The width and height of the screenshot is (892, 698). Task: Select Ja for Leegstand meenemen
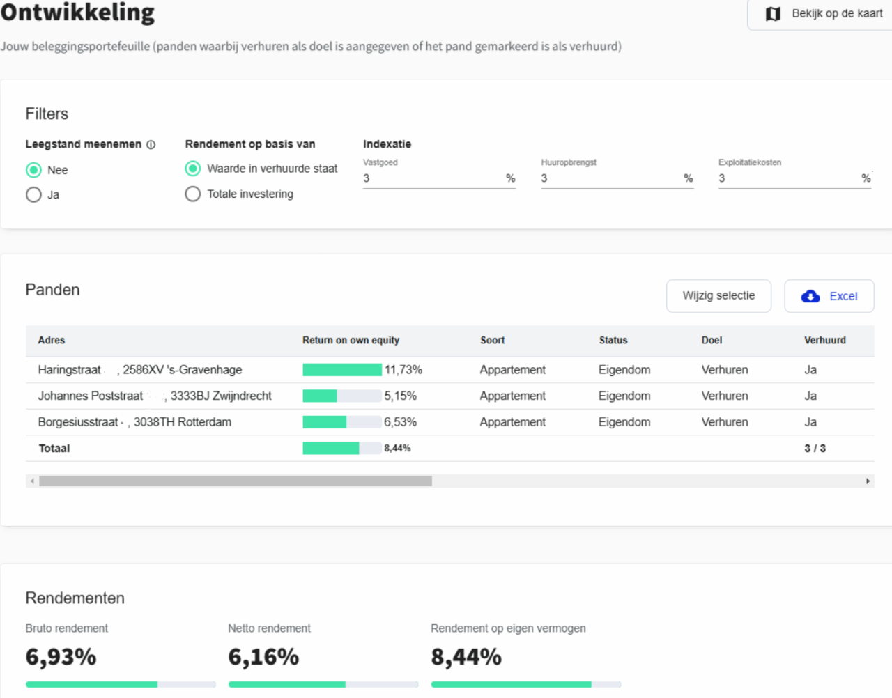tap(33, 194)
